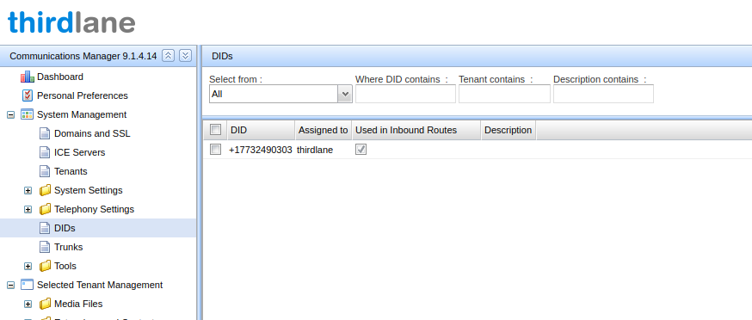Select Media Files label
Image resolution: width=752 pixels, height=320 pixels.
point(78,304)
